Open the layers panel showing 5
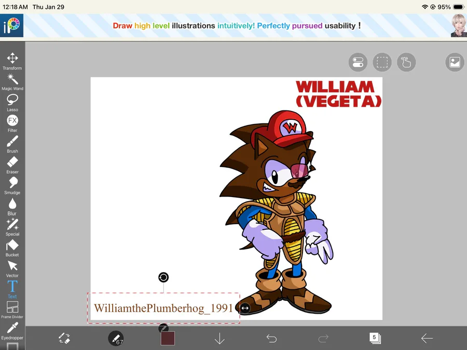Viewport: 467px width, 350px height. pos(375,338)
